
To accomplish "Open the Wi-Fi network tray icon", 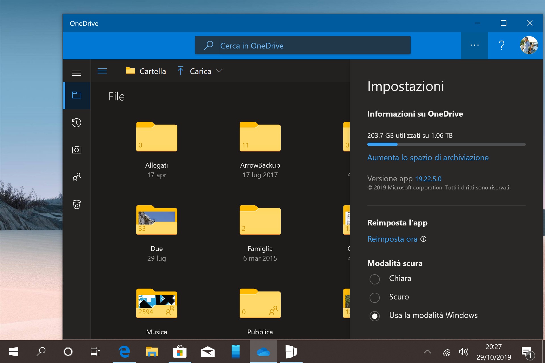I will (x=447, y=352).
